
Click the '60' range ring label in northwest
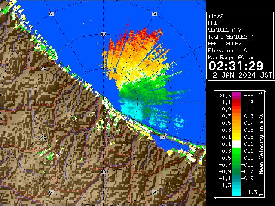[x=52, y=14]
